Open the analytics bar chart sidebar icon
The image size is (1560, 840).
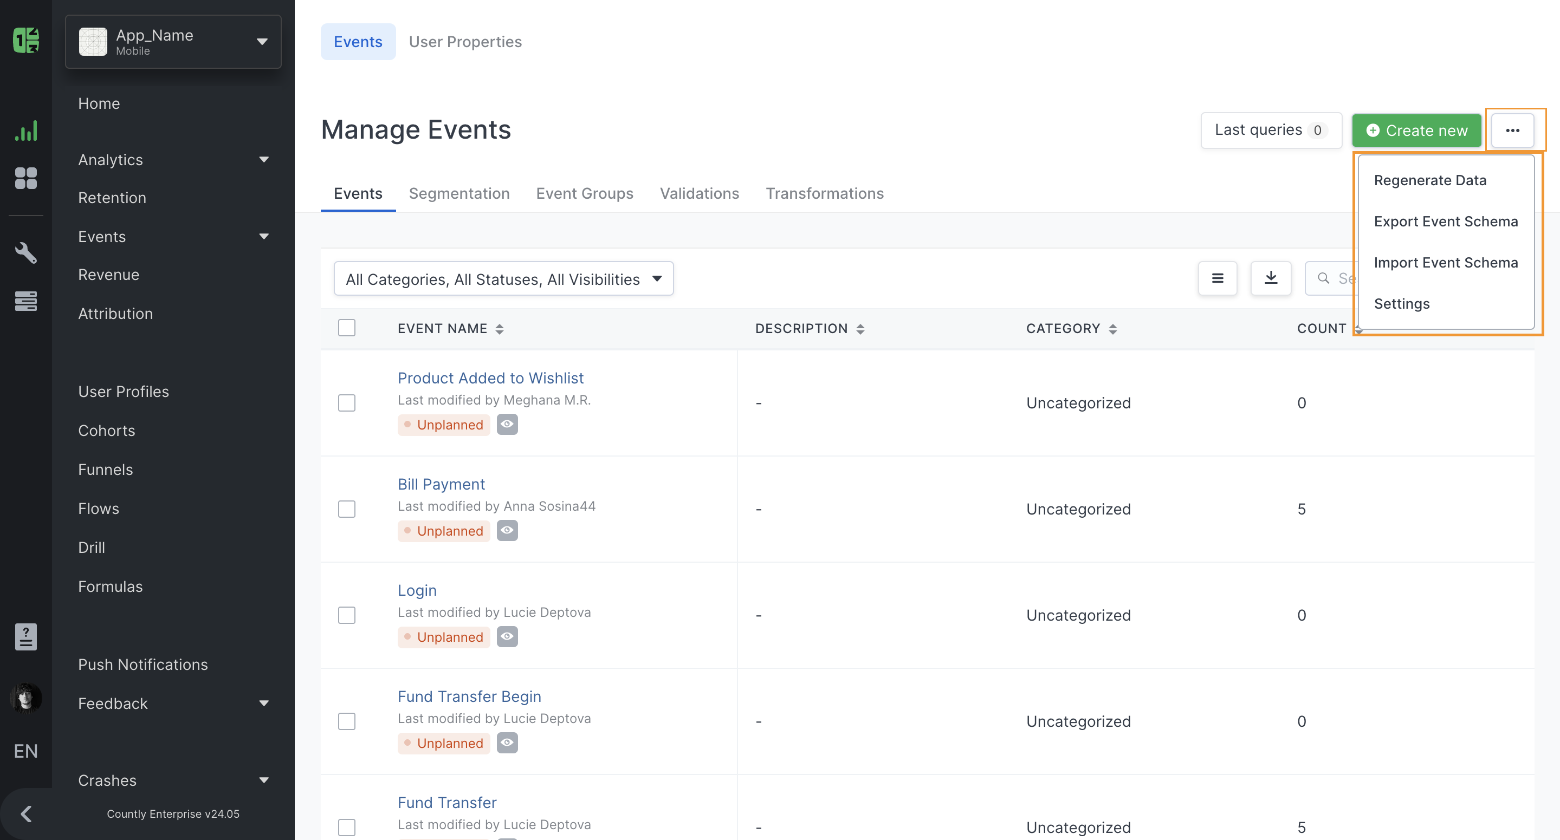(26, 131)
